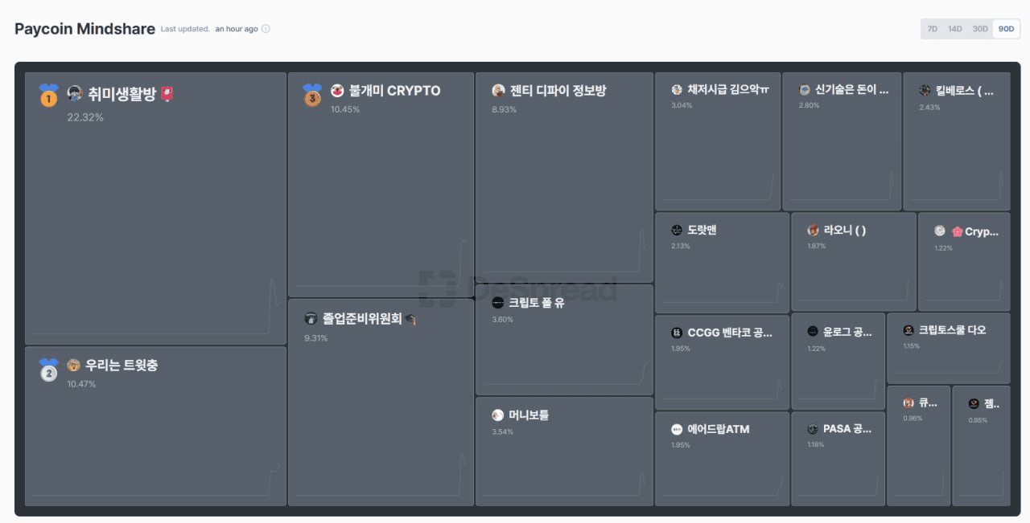
Task: Click the 젠티 디파이 정보방 avatar
Action: [498, 91]
